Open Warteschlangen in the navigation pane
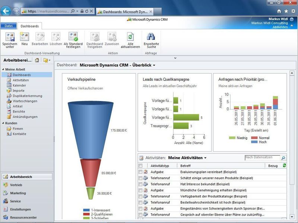The height and width of the screenshot is (223, 298). point(25,101)
